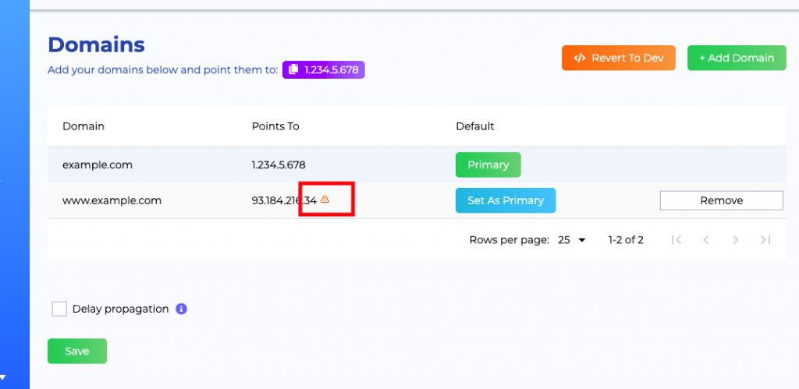Set www.example.com as primary
This screenshot has height=389, width=799.
[505, 200]
